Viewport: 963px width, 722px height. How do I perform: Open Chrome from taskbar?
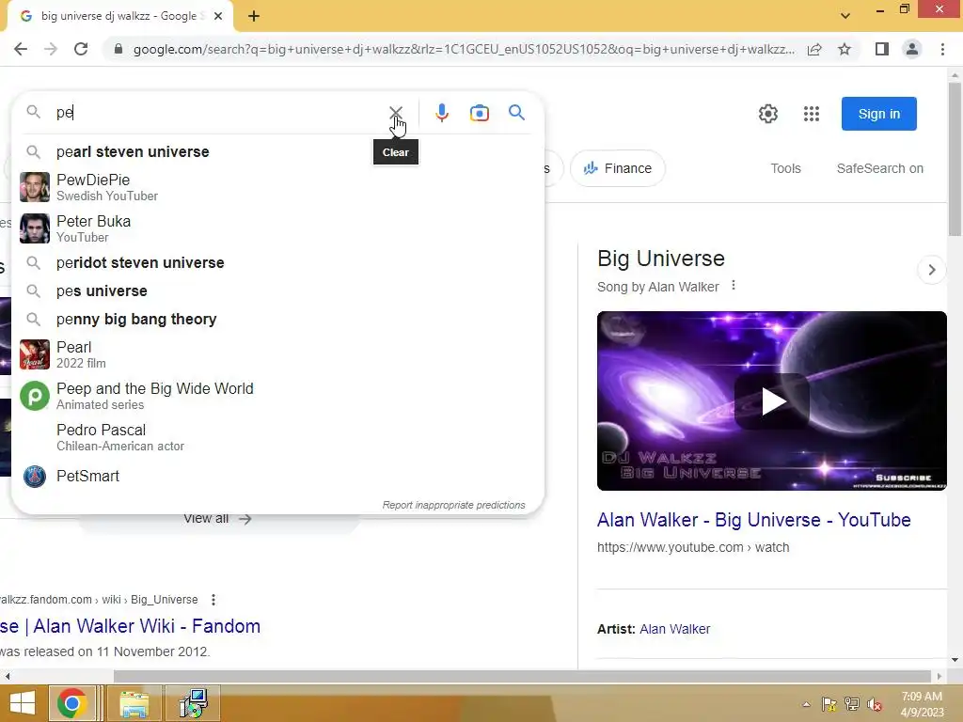tap(71, 703)
